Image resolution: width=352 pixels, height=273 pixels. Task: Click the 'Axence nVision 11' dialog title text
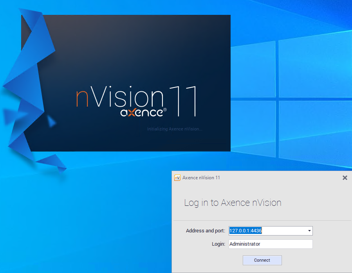coord(201,178)
